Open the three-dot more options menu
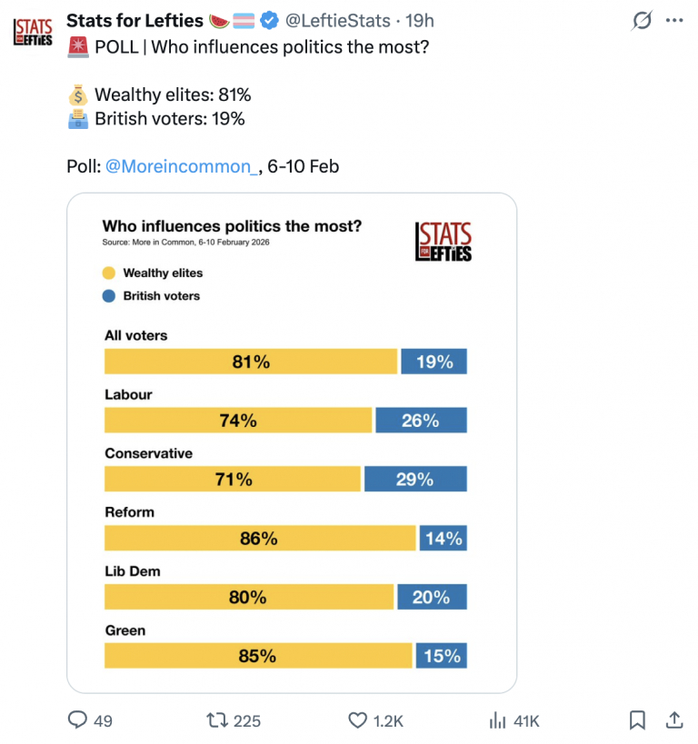Screen dimensions: 698x744 click(x=673, y=20)
